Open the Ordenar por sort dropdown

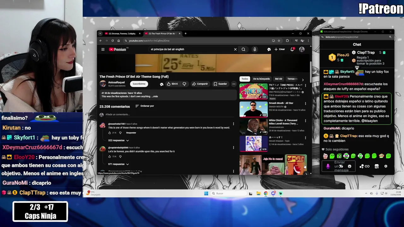(x=145, y=106)
